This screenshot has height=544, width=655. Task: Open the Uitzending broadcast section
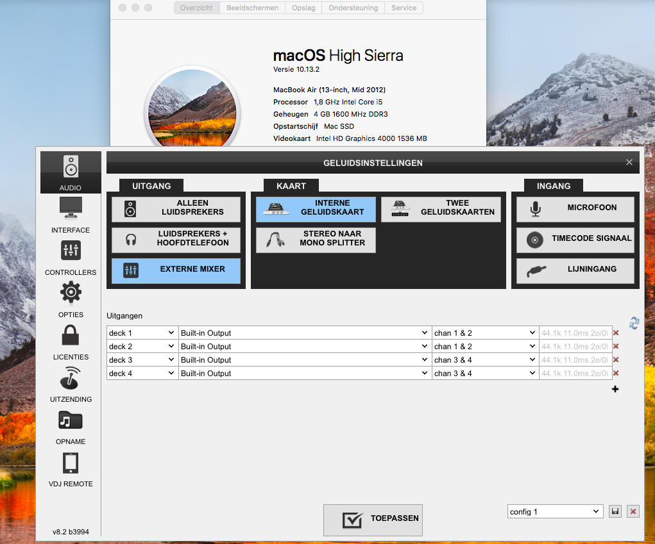tap(71, 384)
